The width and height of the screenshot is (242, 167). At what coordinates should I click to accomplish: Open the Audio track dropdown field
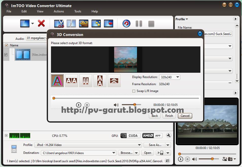point(37,38)
